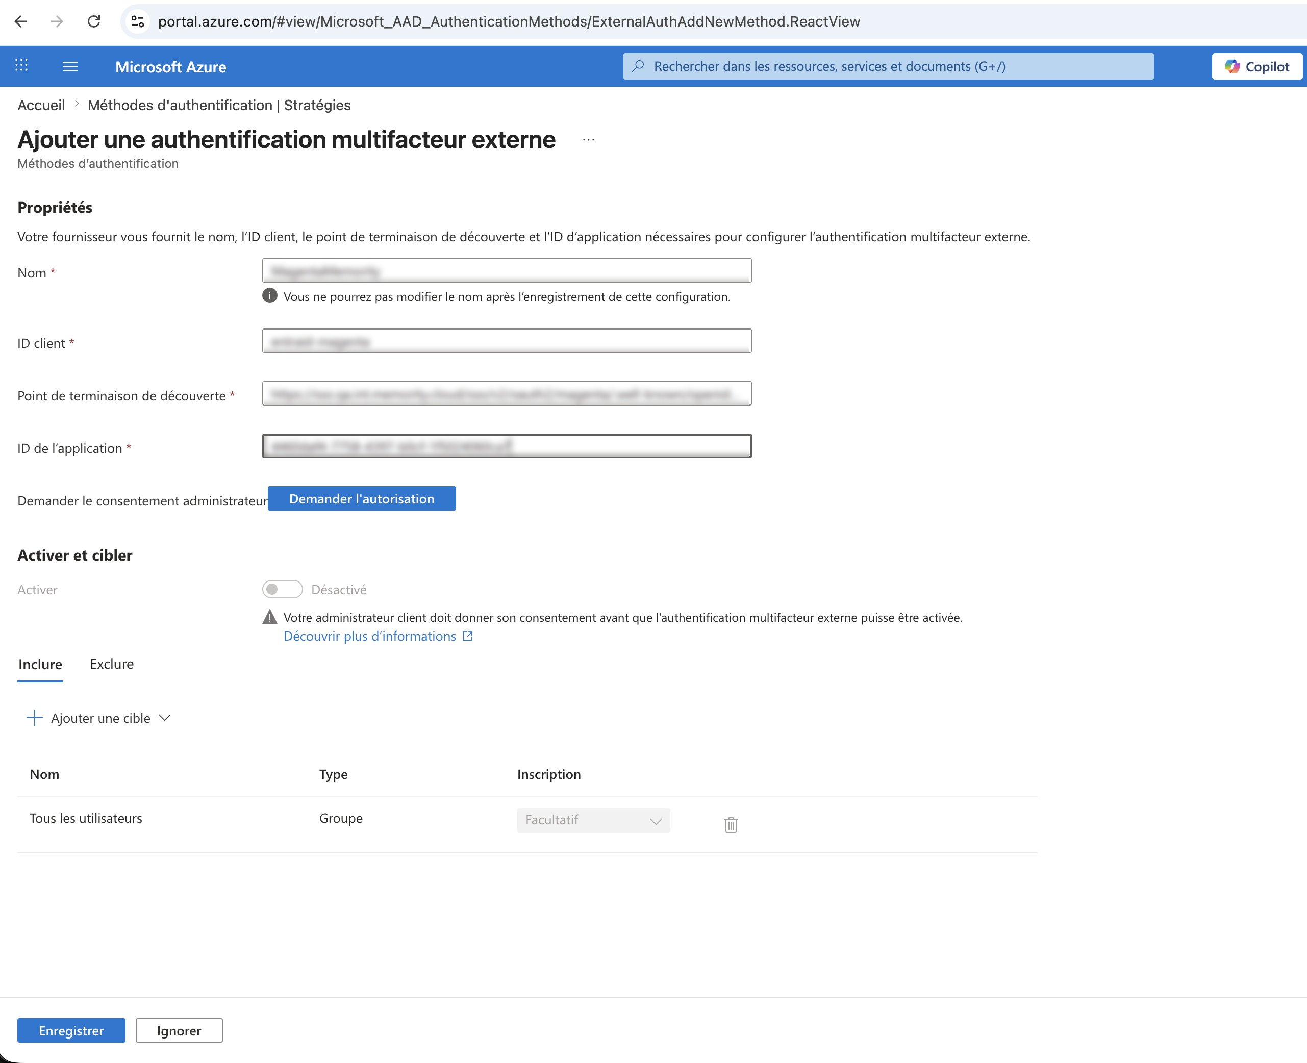This screenshot has height=1063, width=1307.
Task: Open the Facultatif inscription dropdown
Action: click(593, 820)
